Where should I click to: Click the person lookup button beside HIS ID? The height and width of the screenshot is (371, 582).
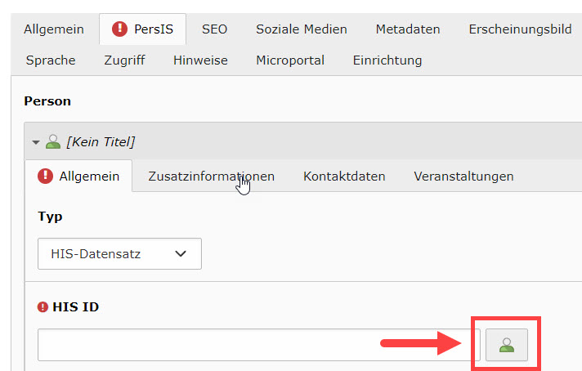pyautogui.click(x=507, y=346)
